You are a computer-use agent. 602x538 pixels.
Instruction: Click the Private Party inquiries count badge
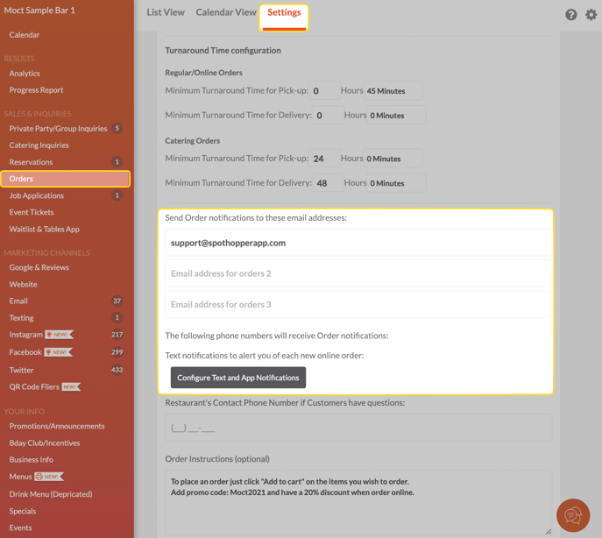(x=117, y=129)
